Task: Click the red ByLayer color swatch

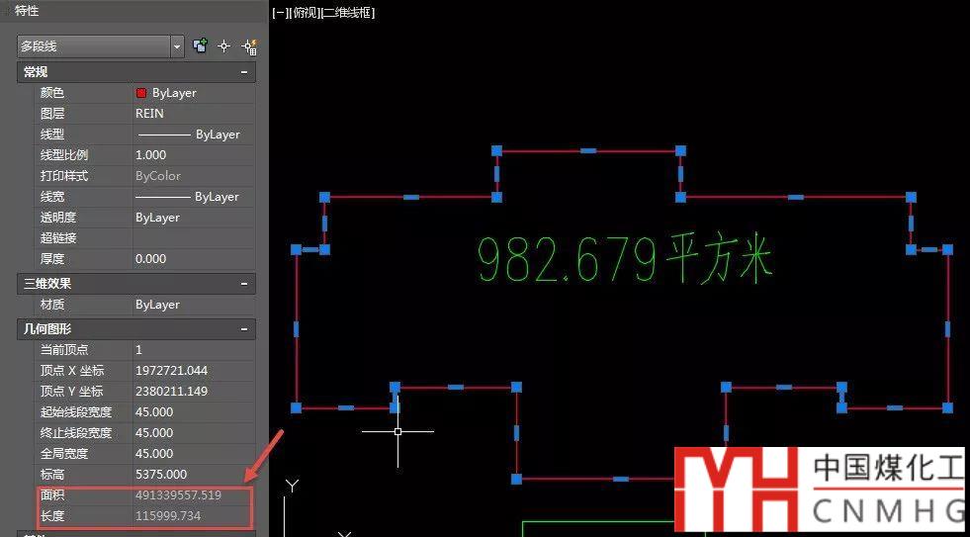Action: pyautogui.click(x=141, y=93)
